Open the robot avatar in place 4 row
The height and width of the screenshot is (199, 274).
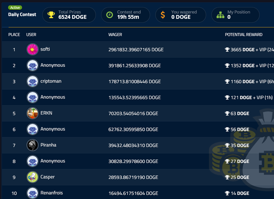(33, 97)
